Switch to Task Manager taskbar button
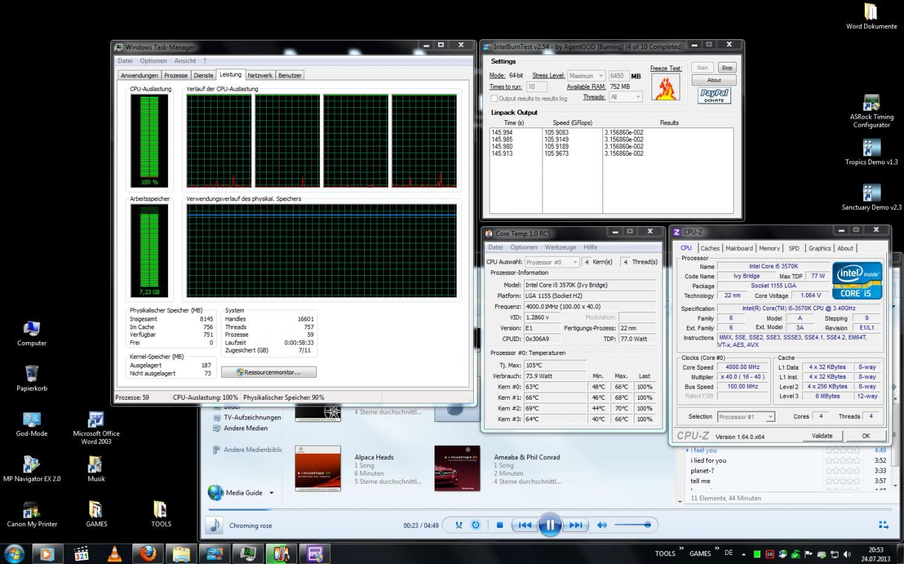This screenshot has height=564, width=904. coord(248,554)
